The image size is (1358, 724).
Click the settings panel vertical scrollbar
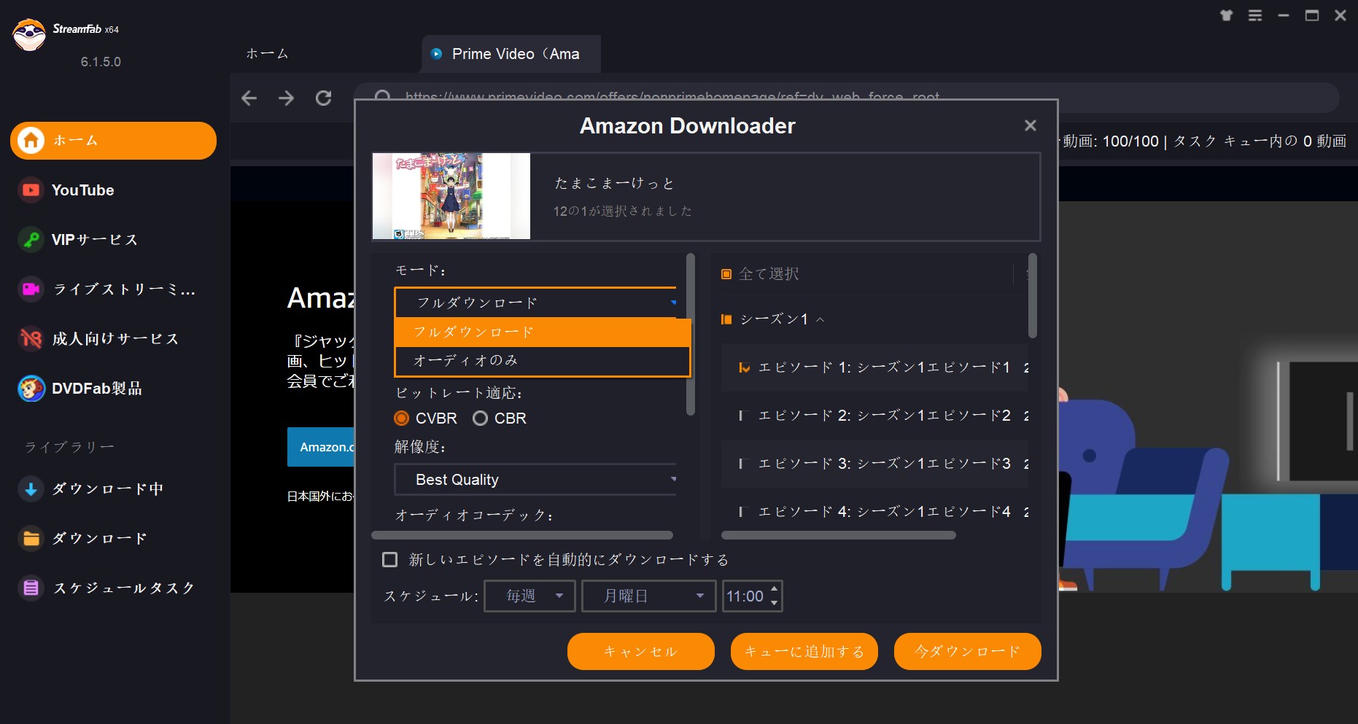[691, 334]
